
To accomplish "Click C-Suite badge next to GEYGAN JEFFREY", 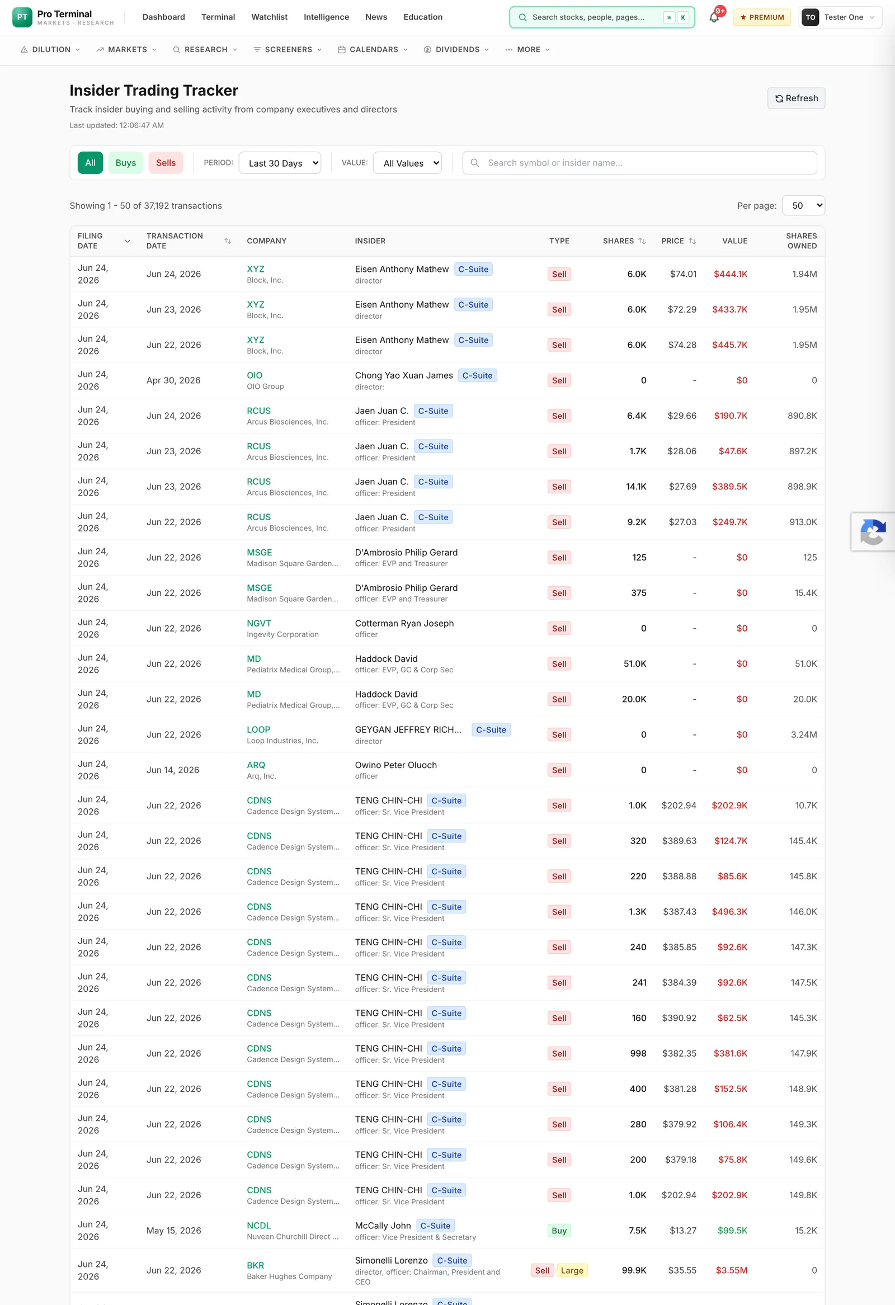I will click(x=491, y=729).
